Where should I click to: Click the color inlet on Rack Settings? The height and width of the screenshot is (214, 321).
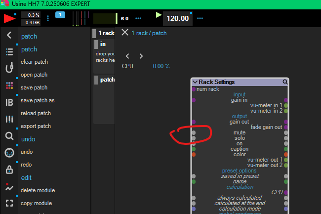194,154
